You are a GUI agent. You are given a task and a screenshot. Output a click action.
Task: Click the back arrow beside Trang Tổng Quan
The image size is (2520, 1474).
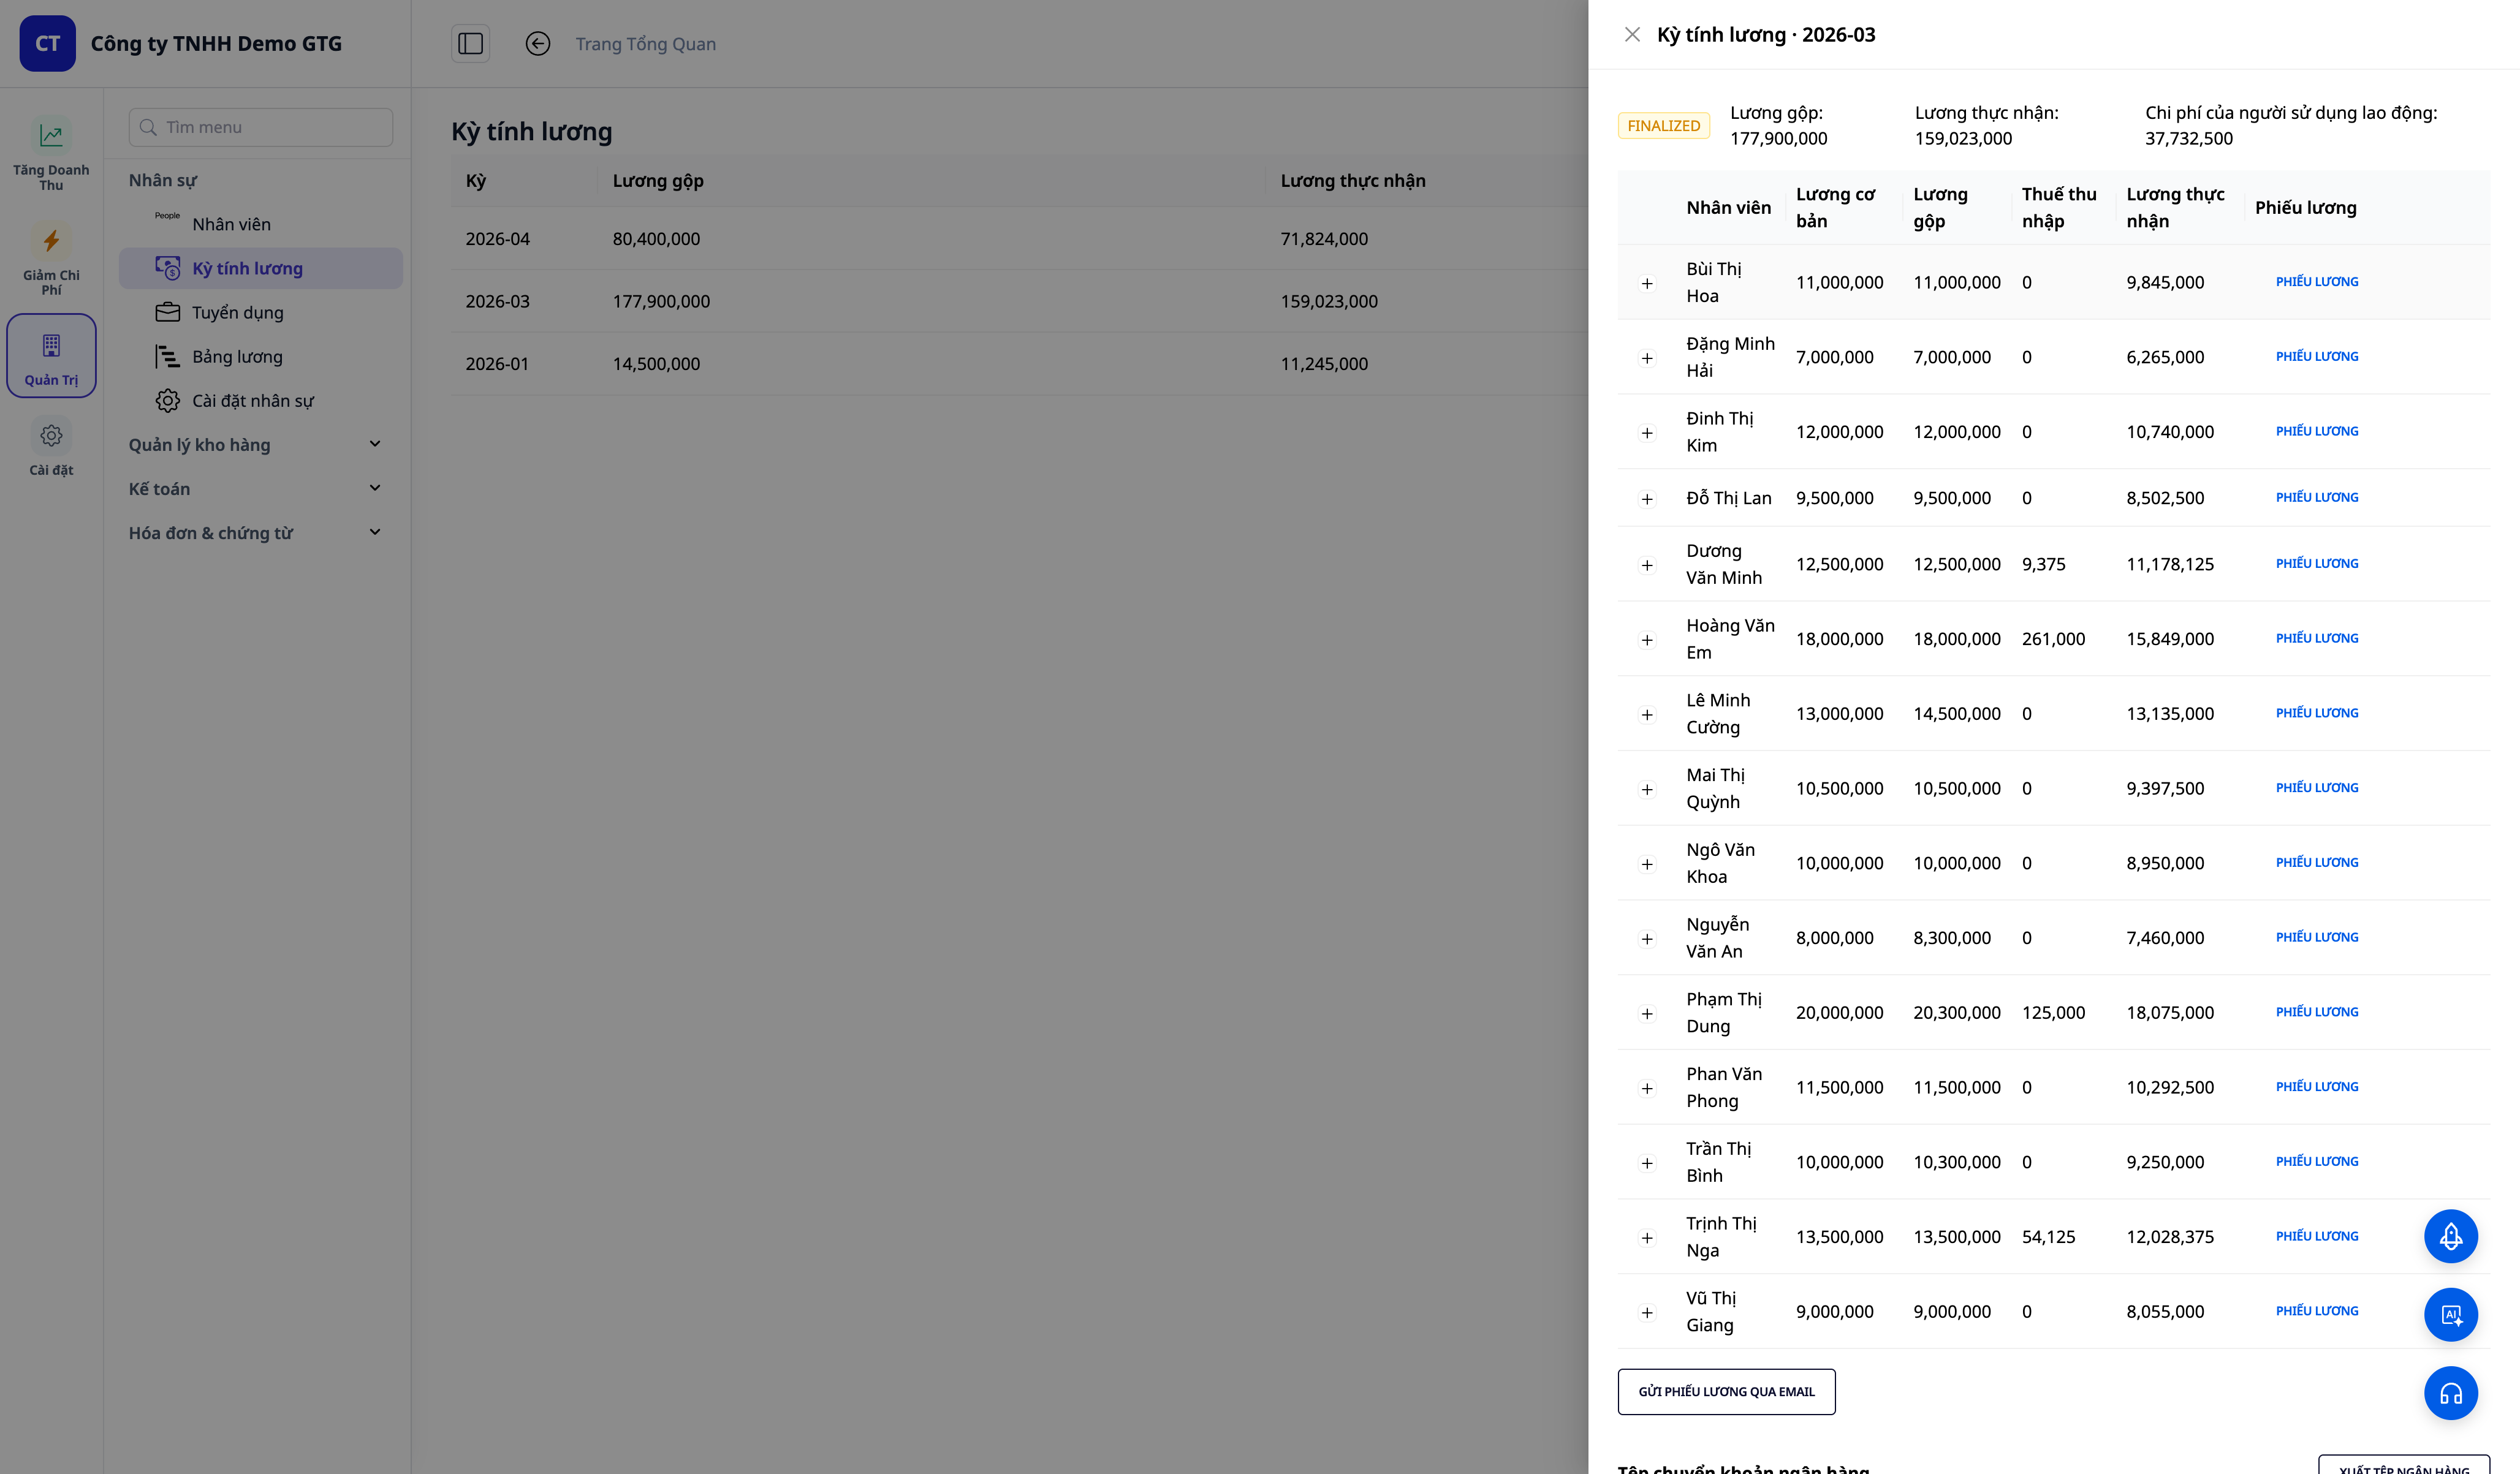pos(538,43)
